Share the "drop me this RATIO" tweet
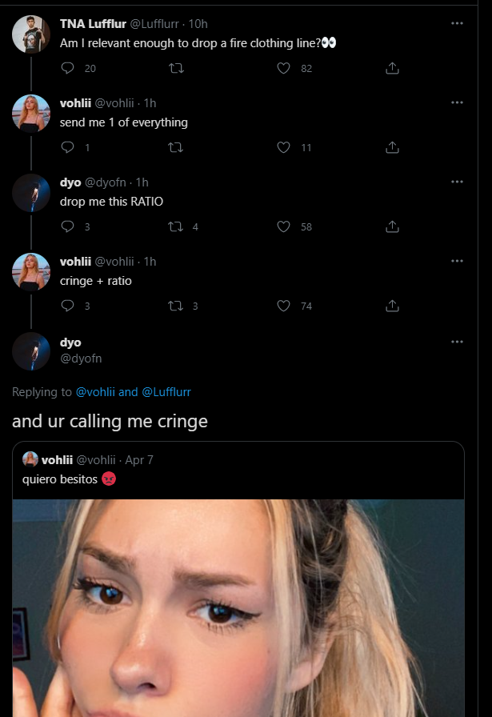The height and width of the screenshot is (717, 492). 392,226
